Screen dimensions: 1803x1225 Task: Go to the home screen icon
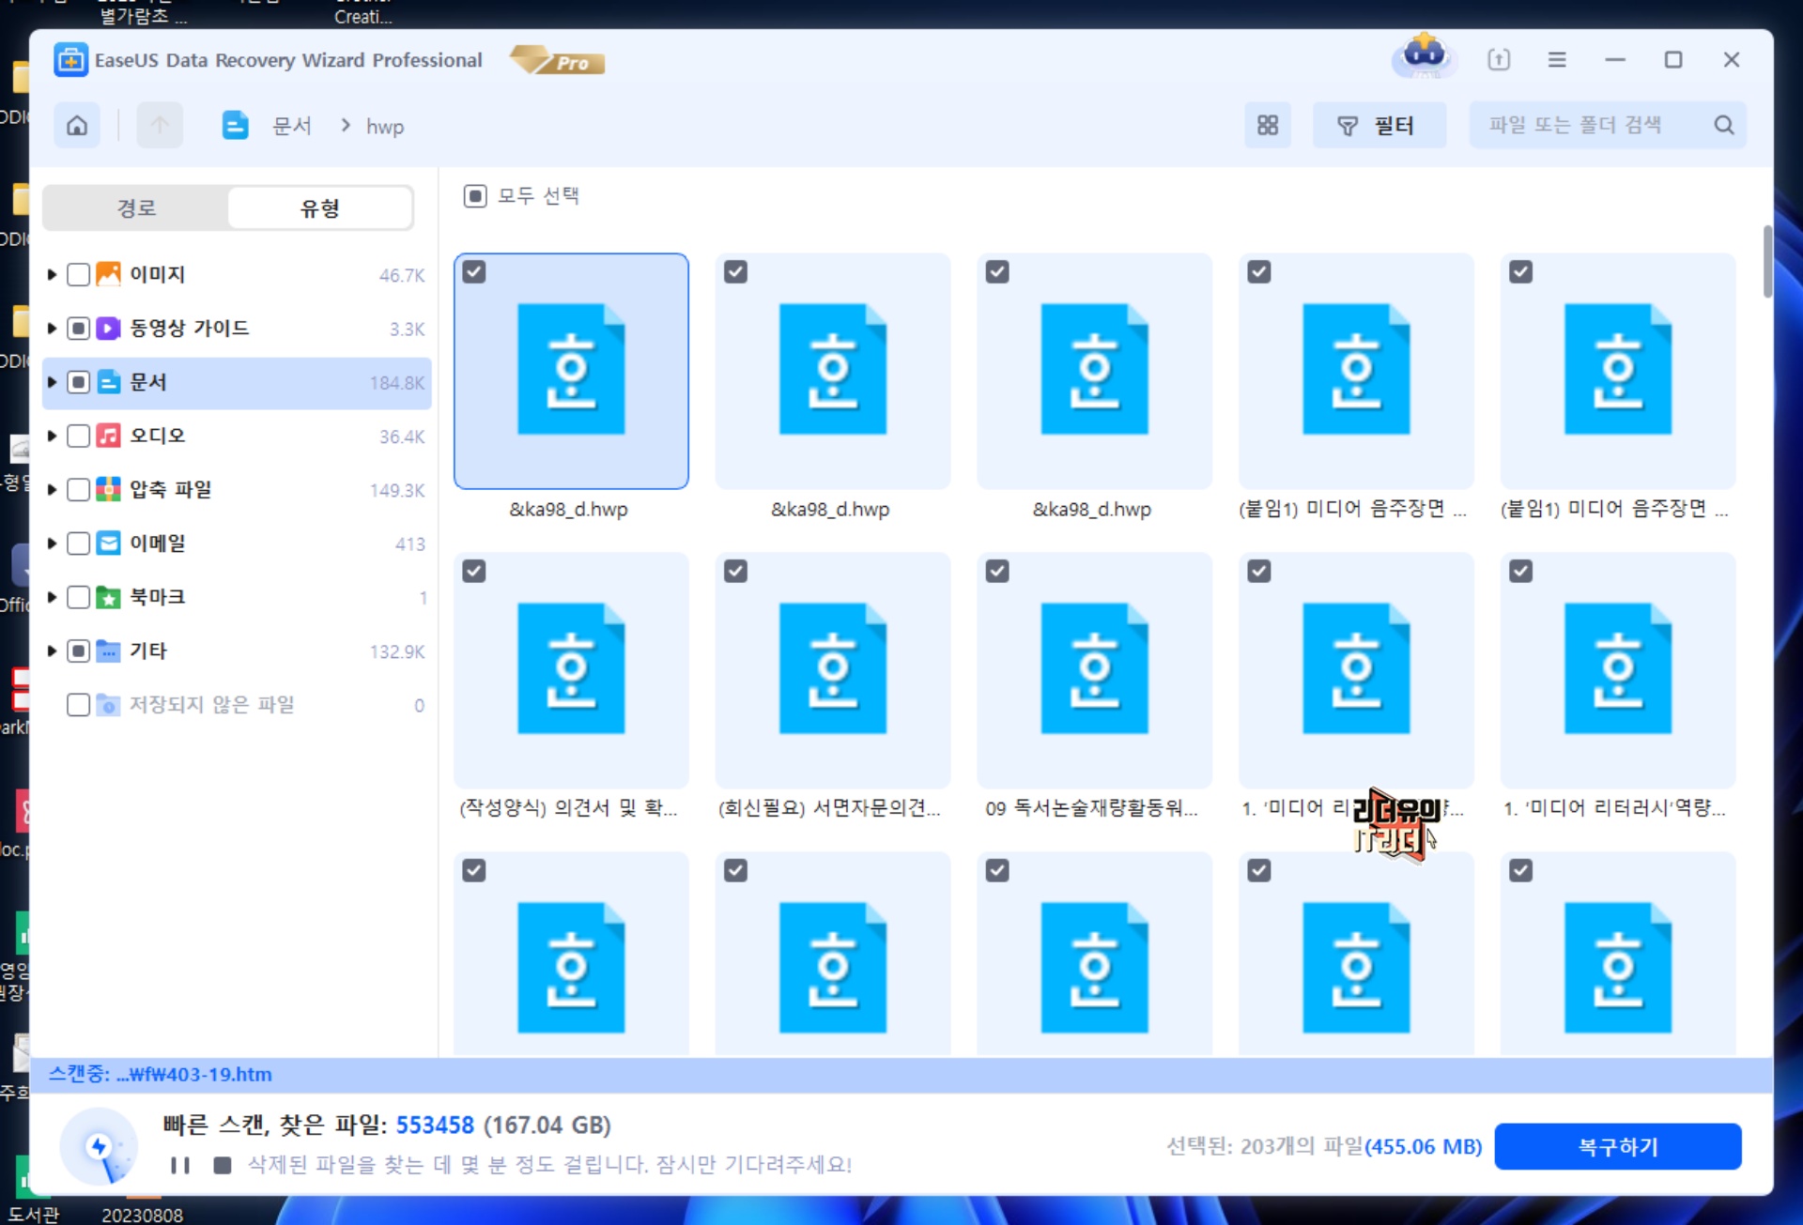[x=77, y=125]
